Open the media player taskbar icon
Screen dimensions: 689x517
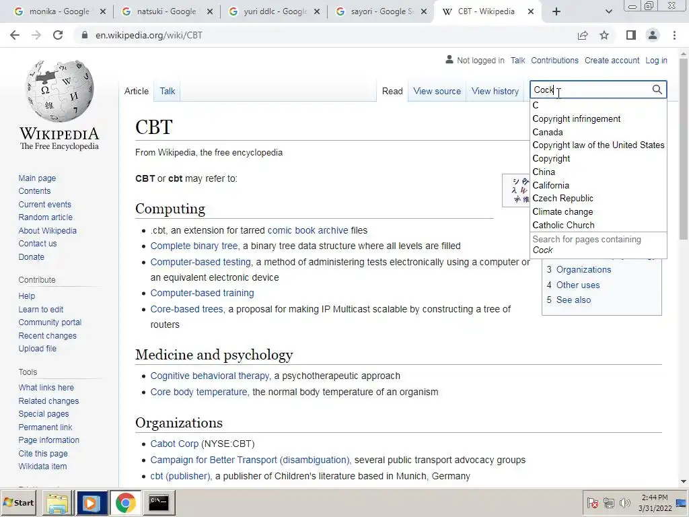92,502
